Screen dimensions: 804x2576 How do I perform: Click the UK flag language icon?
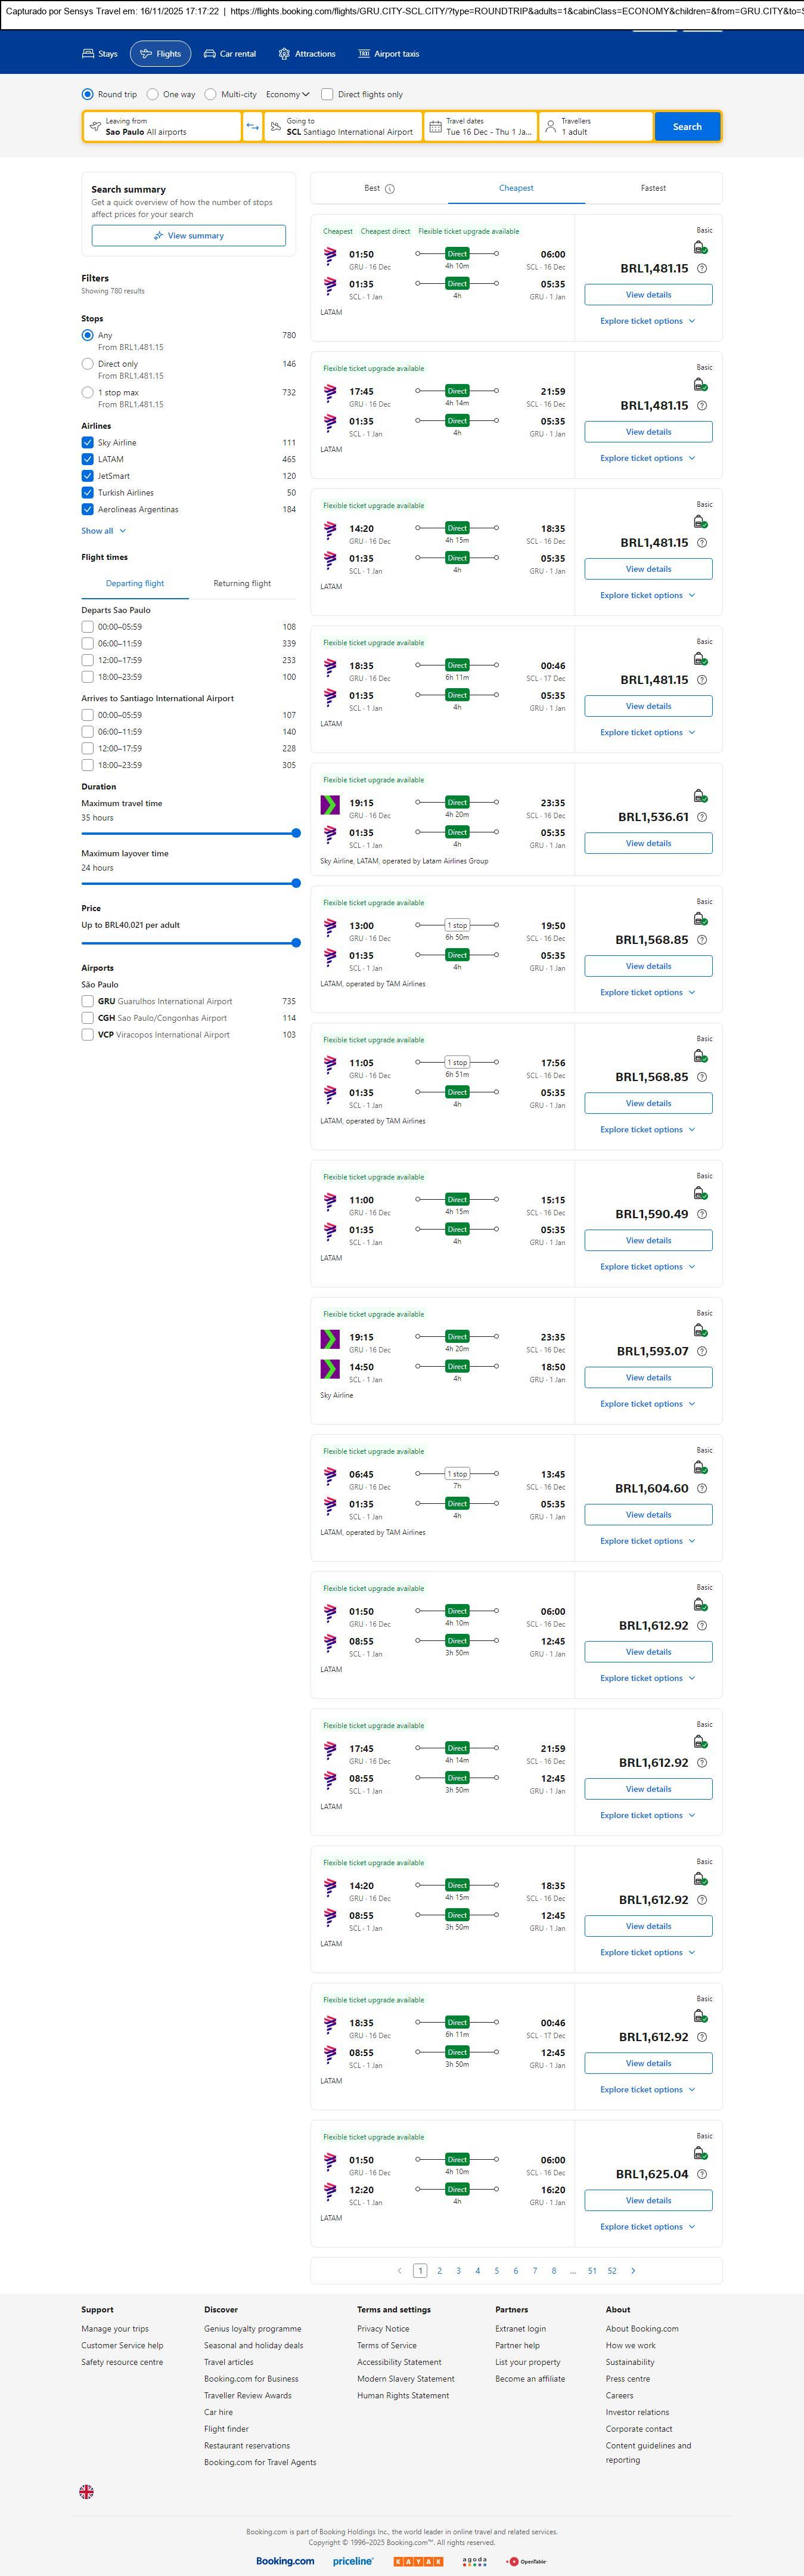87,2492
